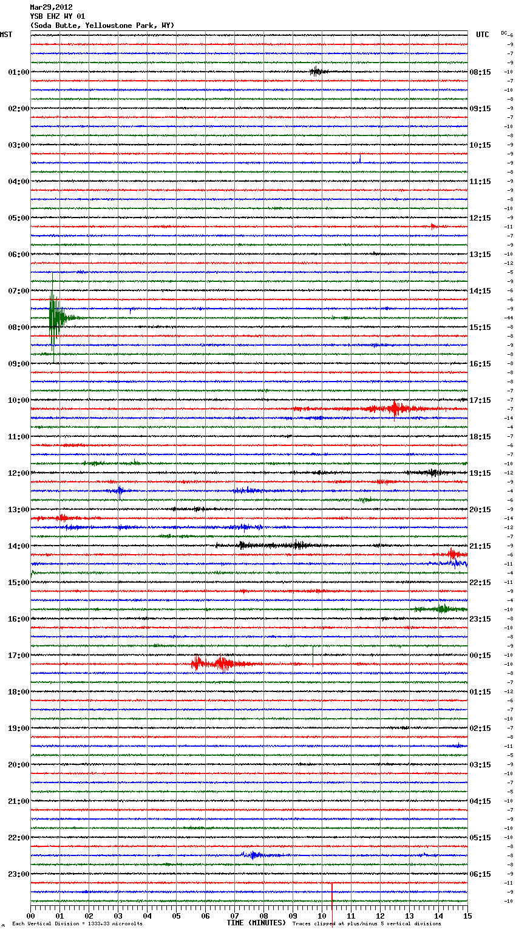Viewport: 516px width, 932px height.
Task: Click minute tick label 05 on time axis
Action: [177, 916]
